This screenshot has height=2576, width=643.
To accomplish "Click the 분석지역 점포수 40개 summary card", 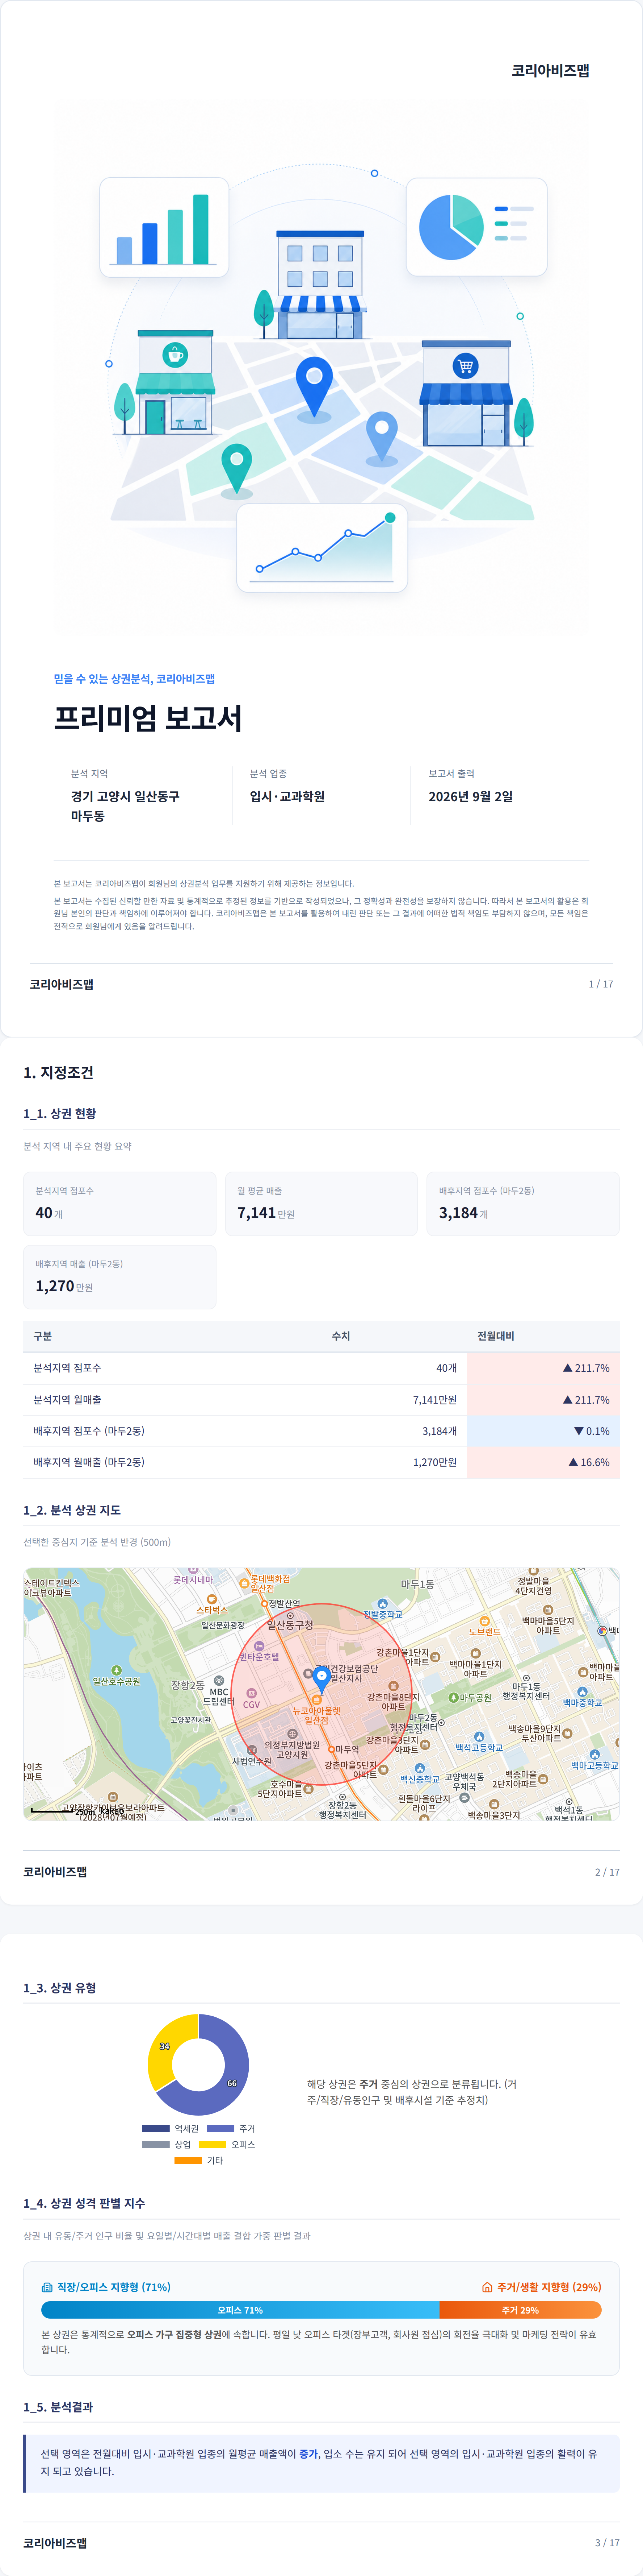I will coord(120,1204).
